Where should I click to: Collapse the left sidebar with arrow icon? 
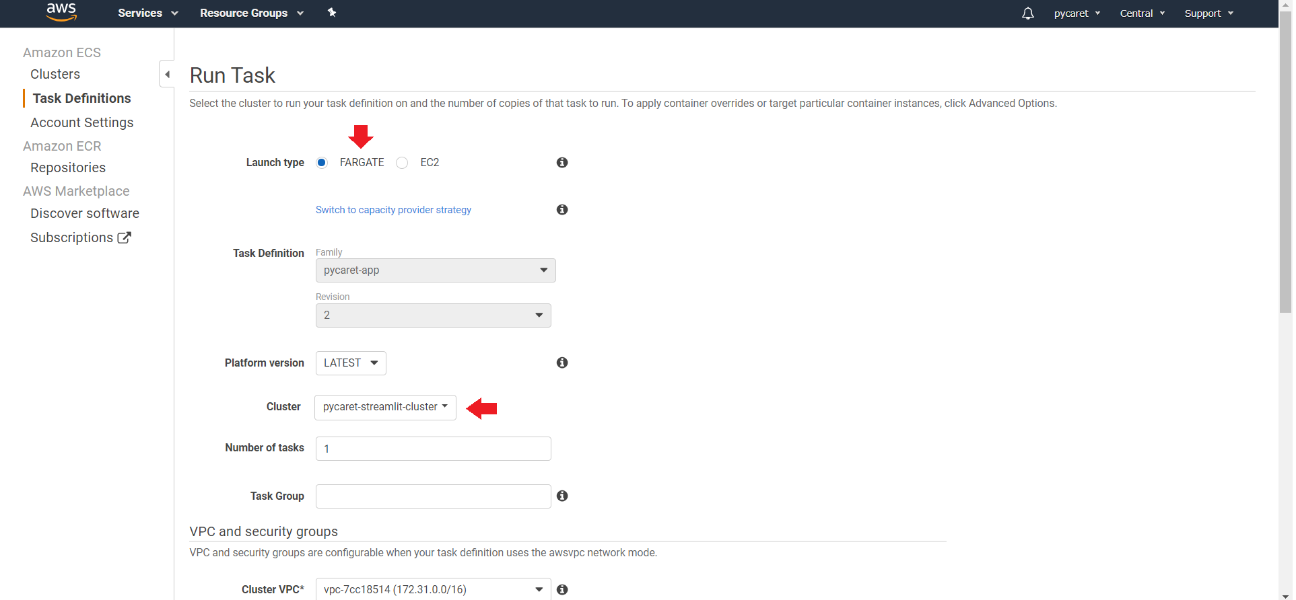point(167,74)
